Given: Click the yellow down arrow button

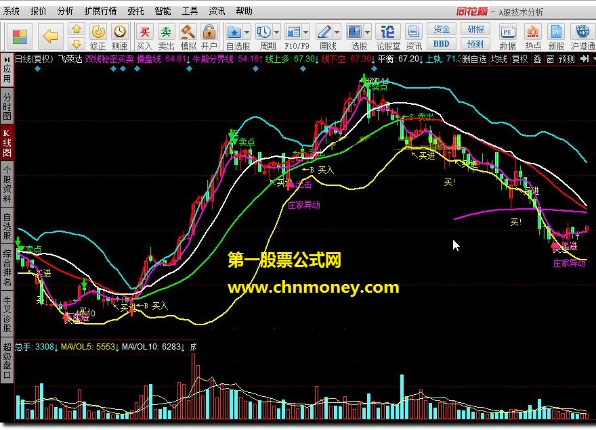Looking at the screenshot, I should click(x=77, y=44).
